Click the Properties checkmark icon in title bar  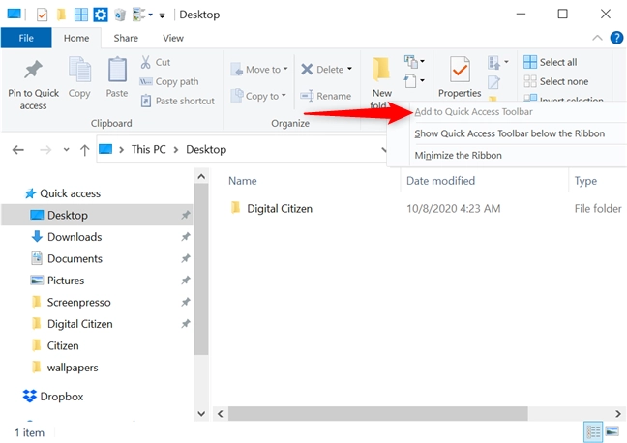[x=42, y=15]
